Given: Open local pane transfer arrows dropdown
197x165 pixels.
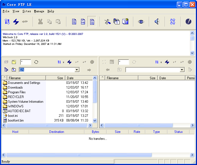Looking at the screenshot, I should pyautogui.click(x=63, y=62).
